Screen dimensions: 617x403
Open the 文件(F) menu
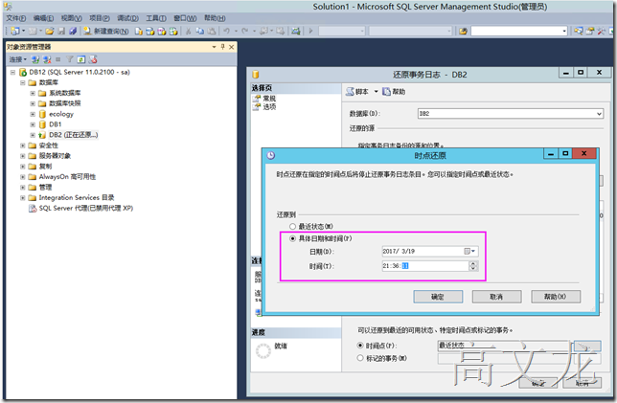point(16,18)
